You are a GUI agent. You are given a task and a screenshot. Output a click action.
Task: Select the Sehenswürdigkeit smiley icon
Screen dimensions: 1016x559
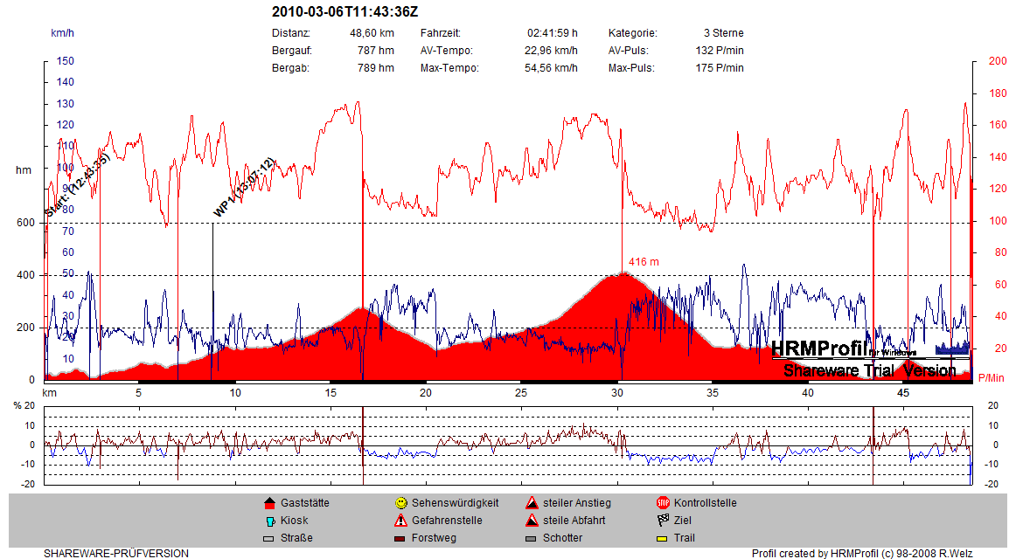[x=400, y=503]
